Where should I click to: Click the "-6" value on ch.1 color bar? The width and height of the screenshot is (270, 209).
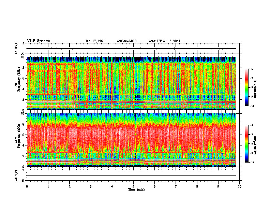pyautogui.click(x=252, y=69)
